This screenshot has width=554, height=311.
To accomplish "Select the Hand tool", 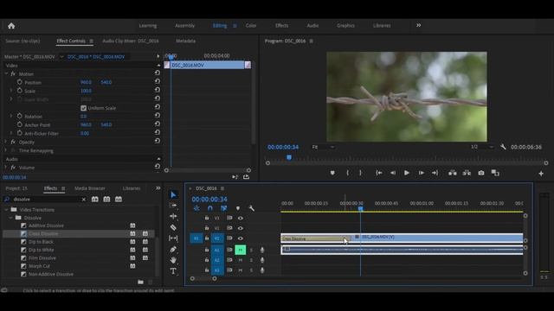I will tap(173, 260).
